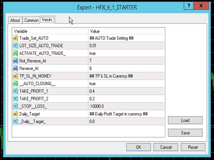The image size is (214, 160).
Task: Click the string icon beside Trade_Set_AUTO
Action: 15,38
